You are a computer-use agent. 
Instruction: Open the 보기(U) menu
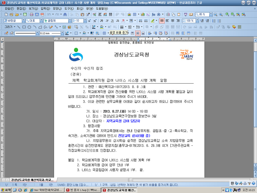pyautogui.click(x=33, y=9)
